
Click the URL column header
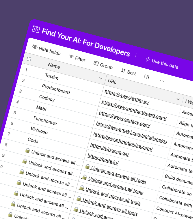(x=112, y=81)
